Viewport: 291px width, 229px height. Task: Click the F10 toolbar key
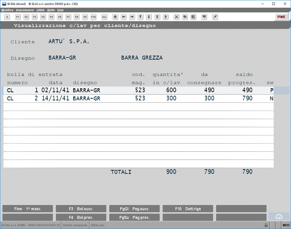[x=93, y=17]
